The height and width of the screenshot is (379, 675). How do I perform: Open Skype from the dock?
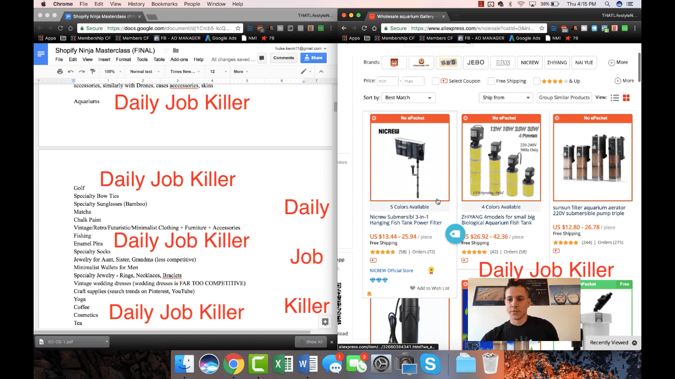coord(430,365)
